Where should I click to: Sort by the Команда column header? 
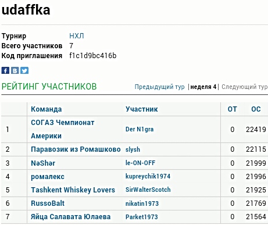[x=47, y=109]
